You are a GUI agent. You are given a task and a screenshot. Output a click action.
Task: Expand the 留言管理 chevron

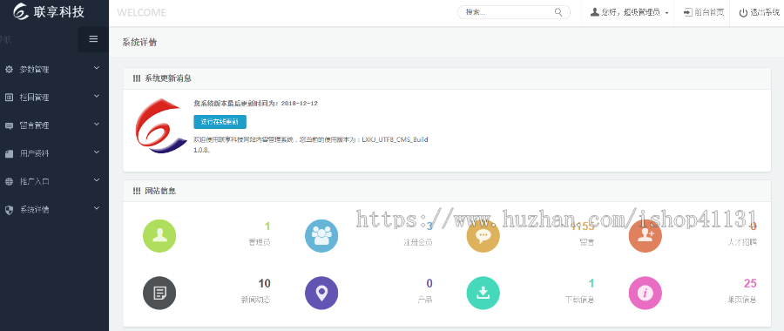pyautogui.click(x=97, y=124)
